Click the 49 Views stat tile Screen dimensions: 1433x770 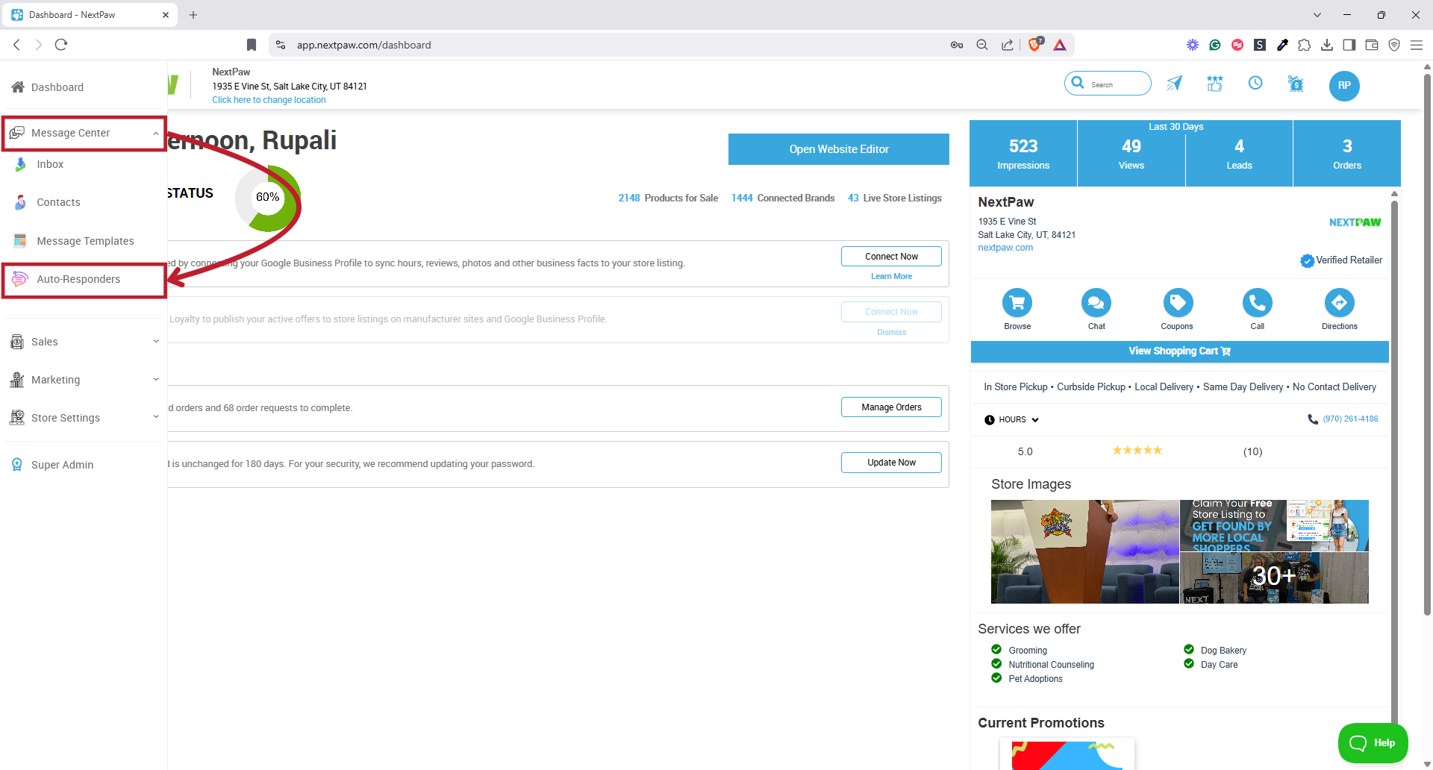point(1131,154)
